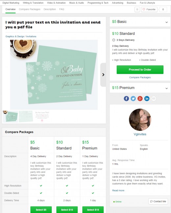Click Contact Me button
171x213 pixels.
[x=158, y=201]
